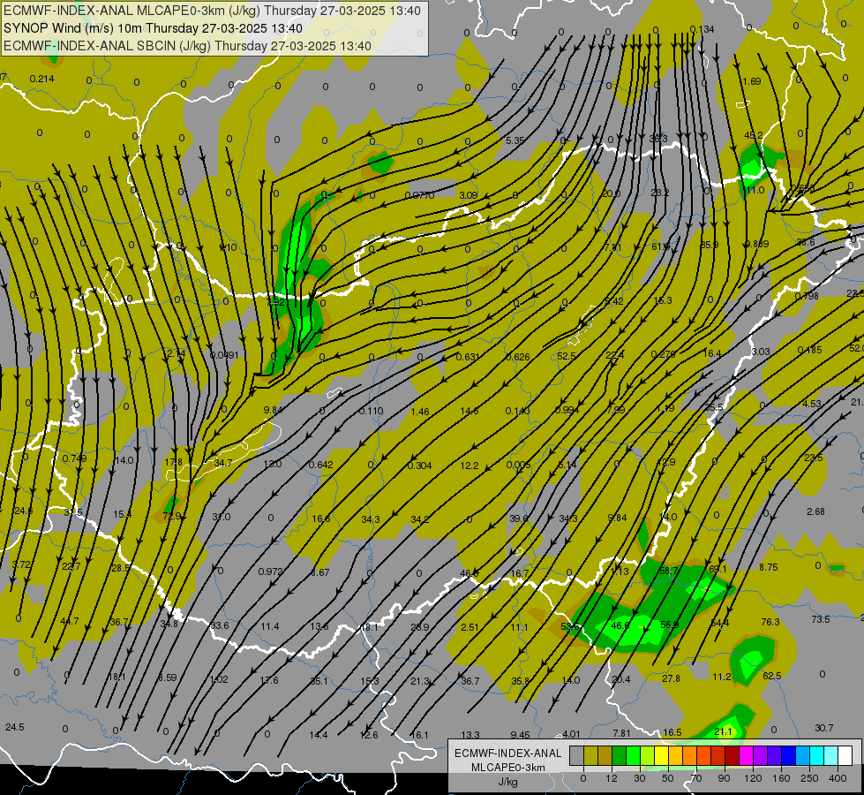Click the map value 0.626
864x795 pixels.
pos(518,357)
